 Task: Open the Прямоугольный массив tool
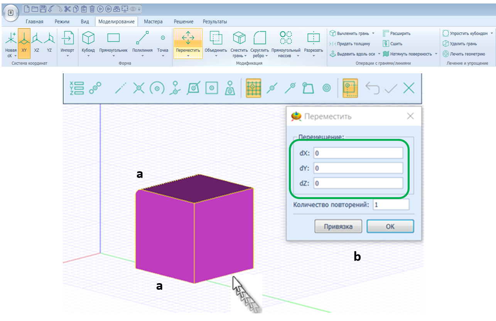286,38
